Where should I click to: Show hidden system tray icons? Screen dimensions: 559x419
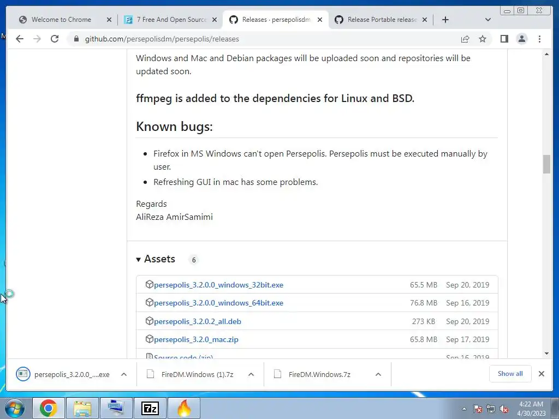464,409
